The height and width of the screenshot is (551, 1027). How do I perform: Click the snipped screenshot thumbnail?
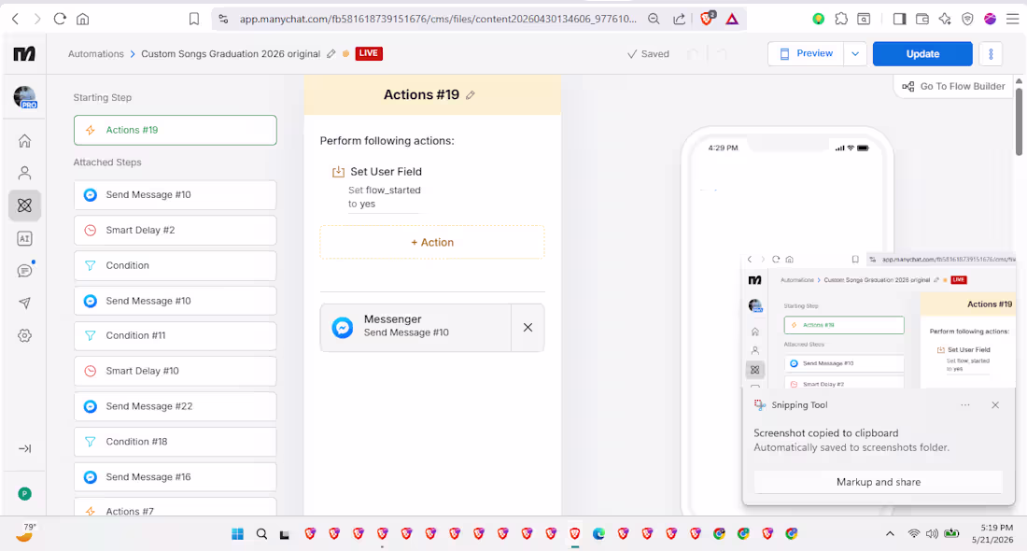click(x=879, y=321)
